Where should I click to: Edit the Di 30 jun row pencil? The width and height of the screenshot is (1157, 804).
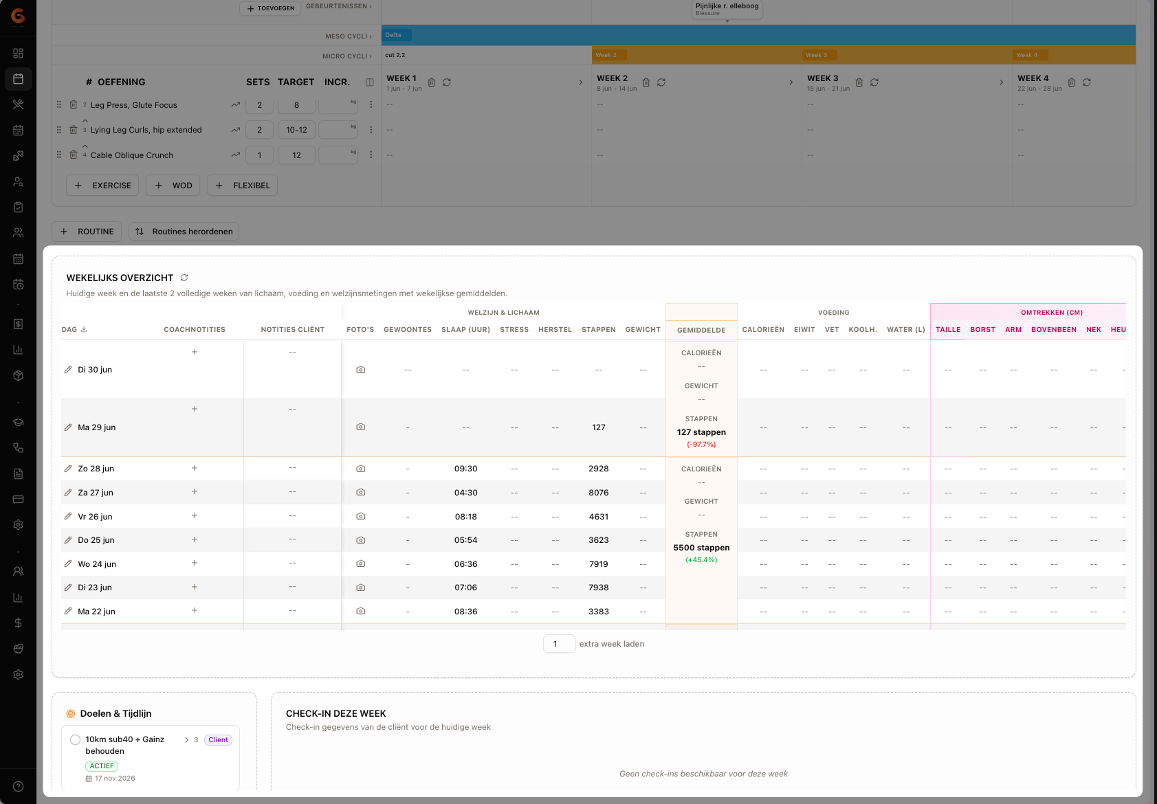point(68,370)
